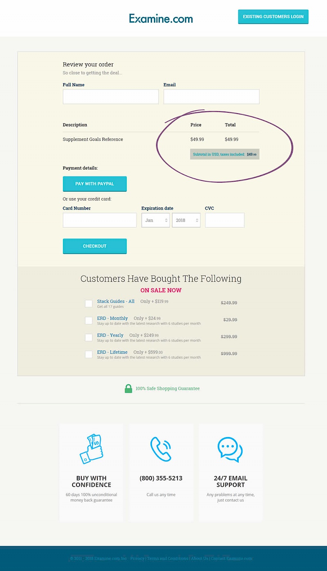This screenshot has height=571, width=327.
Task: Check the ERD - Yearly offer box
Action: [89, 337]
